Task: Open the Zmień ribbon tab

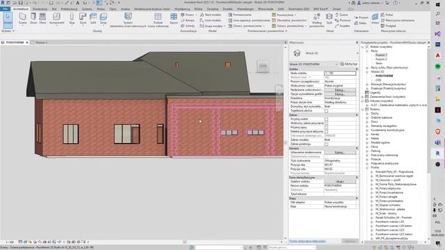Action: 337,9
